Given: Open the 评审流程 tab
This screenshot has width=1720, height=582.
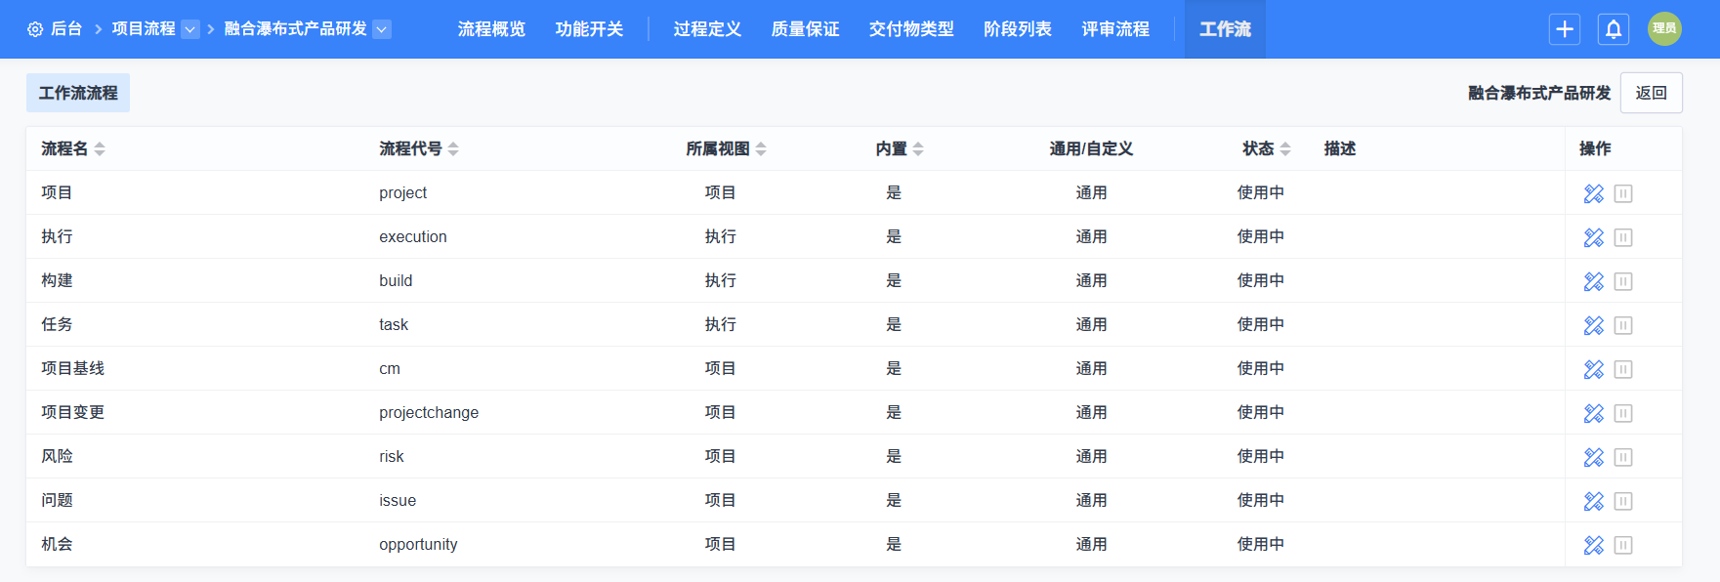Looking at the screenshot, I should (x=1115, y=29).
